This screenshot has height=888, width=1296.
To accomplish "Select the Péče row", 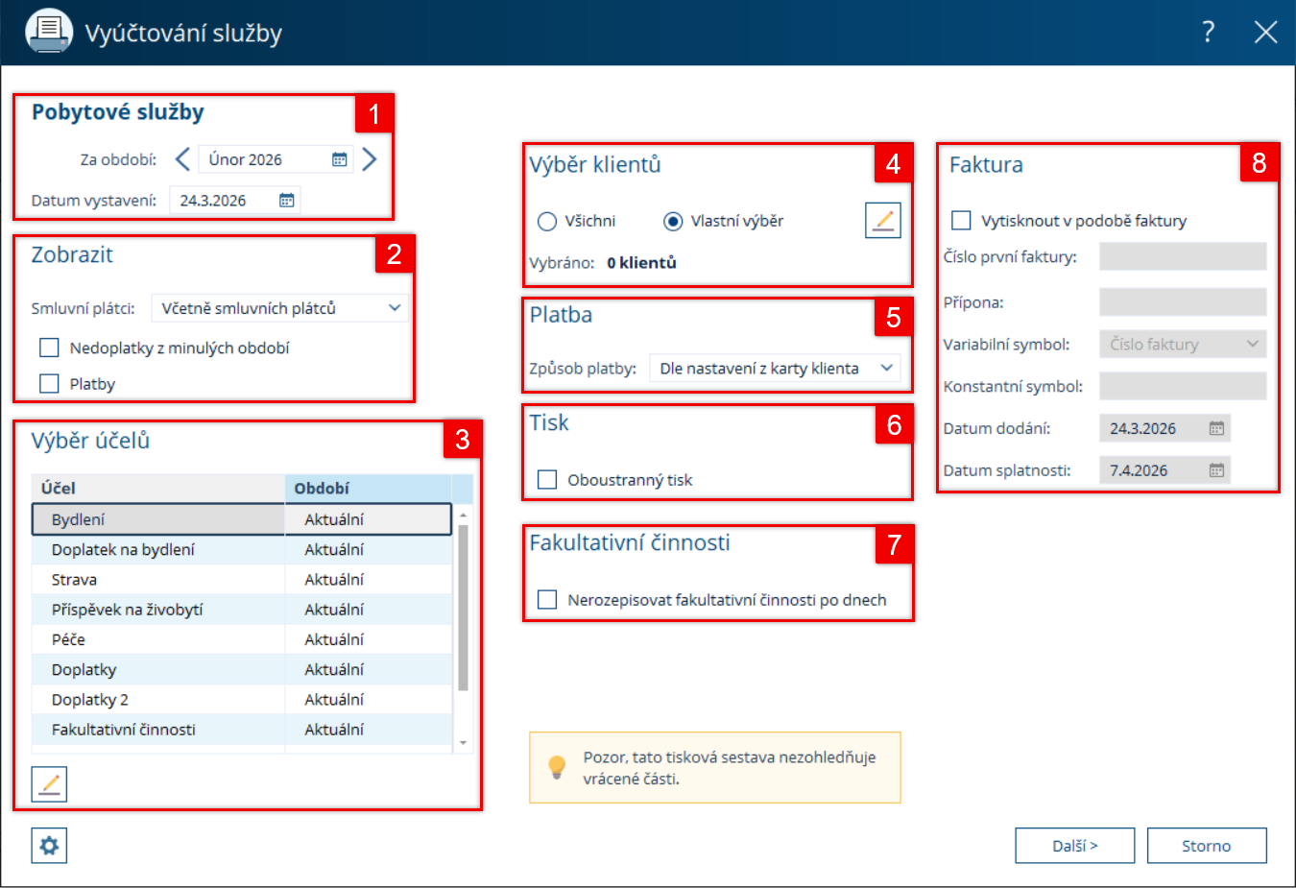I will [242, 639].
